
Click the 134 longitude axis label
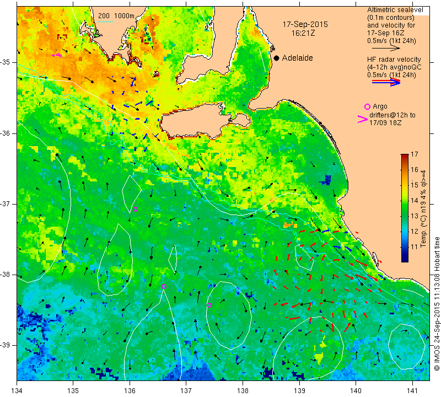[17, 391]
